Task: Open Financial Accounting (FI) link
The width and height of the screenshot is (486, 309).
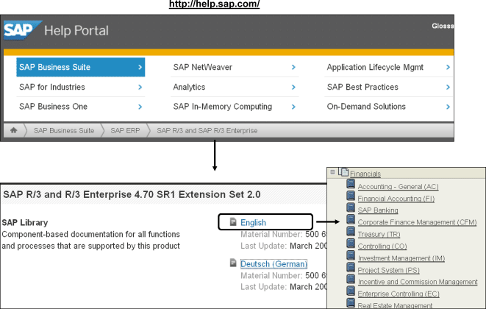Action: (x=396, y=198)
